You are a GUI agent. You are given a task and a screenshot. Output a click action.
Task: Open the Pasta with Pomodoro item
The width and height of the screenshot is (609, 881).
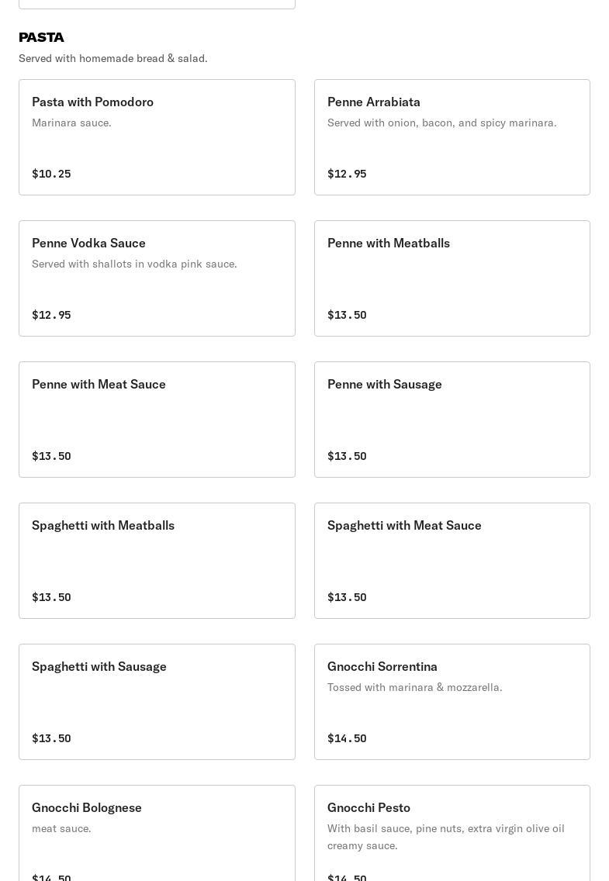point(157,137)
